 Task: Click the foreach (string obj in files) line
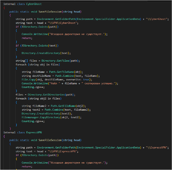coord(38,64)
